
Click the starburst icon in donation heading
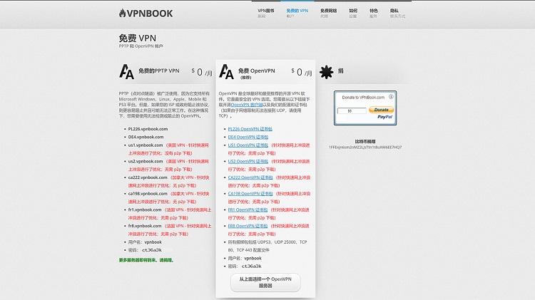pyautogui.click(x=326, y=72)
